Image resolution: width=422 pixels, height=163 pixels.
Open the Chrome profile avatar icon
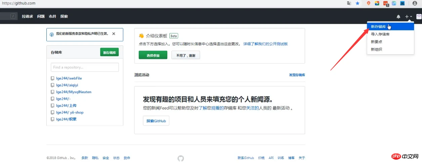point(415,3)
